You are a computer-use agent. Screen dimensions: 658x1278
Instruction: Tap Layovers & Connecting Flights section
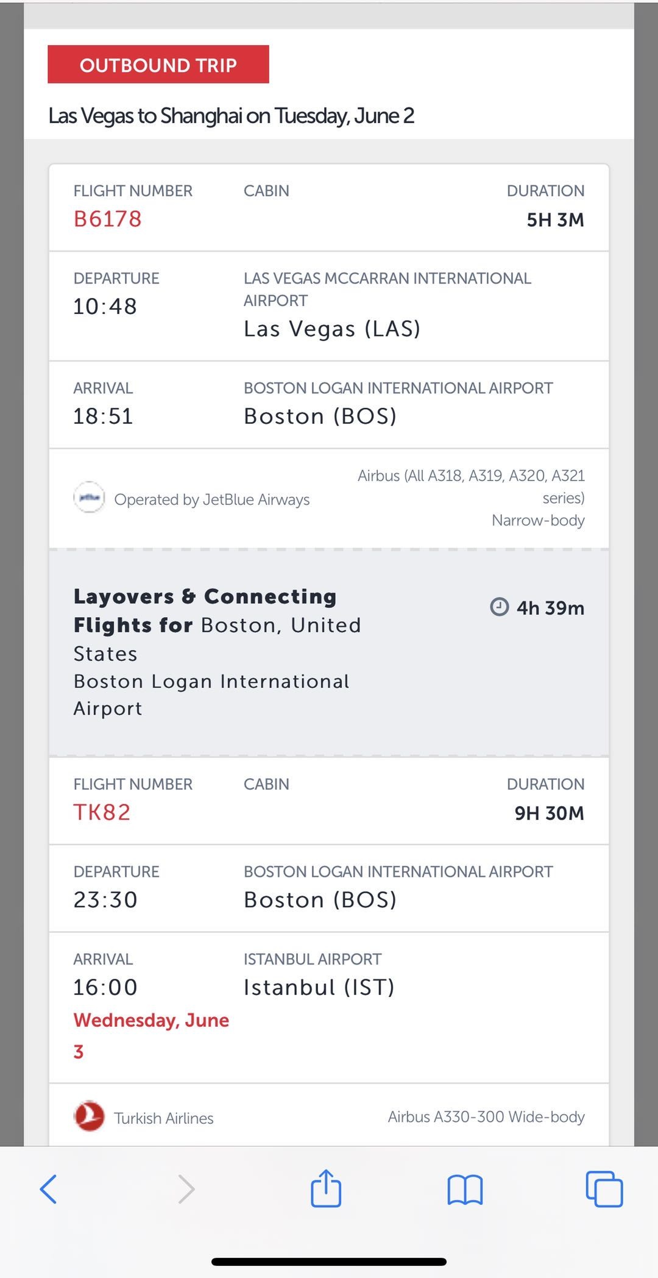[217, 651]
